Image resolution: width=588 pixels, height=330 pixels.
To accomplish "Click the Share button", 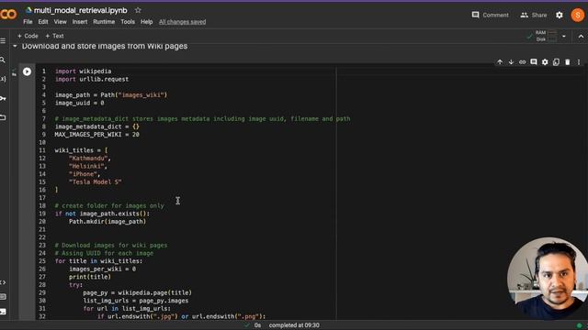I will pos(533,15).
